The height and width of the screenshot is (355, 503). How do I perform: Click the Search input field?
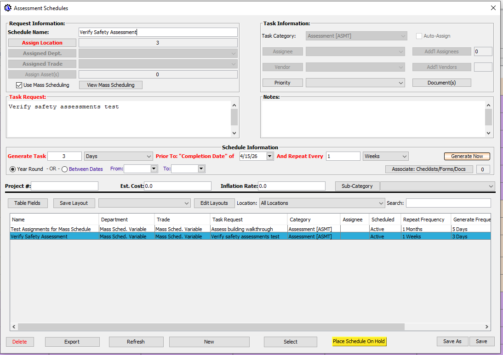448,203
